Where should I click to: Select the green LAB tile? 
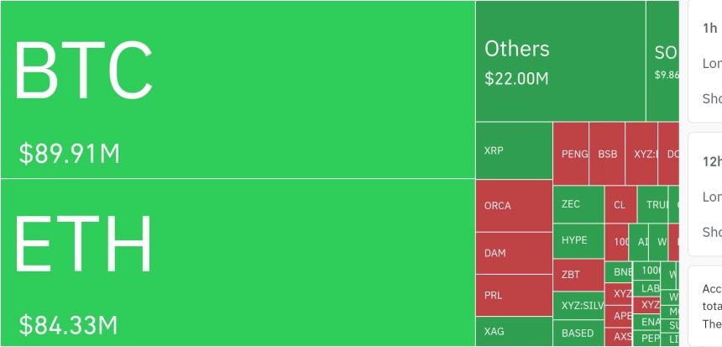[647, 288]
